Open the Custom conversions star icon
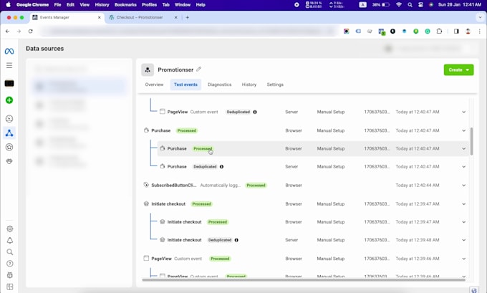This screenshot has height=293, width=487. click(9, 148)
